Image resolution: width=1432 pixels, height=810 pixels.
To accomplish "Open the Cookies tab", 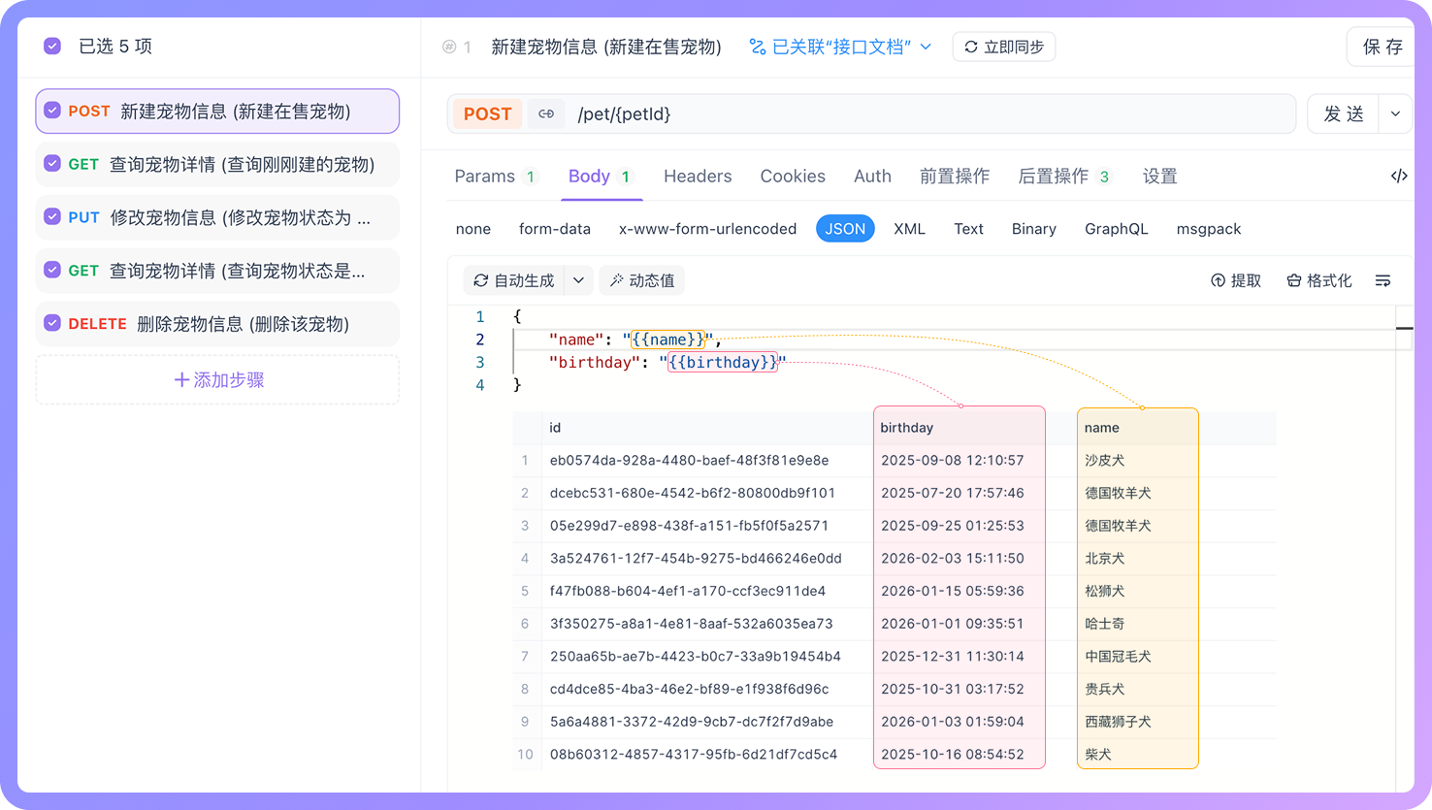I will [x=793, y=176].
